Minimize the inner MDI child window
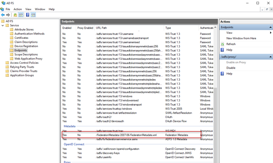The width and height of the screenshot is (273, 163). point(262,9)
